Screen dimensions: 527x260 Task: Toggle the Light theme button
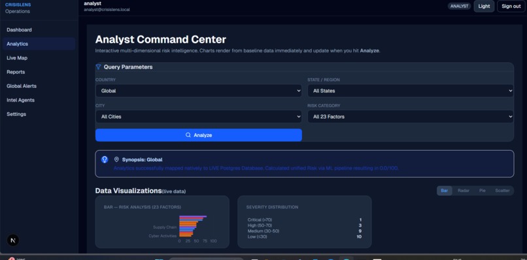tap(484, 6)
